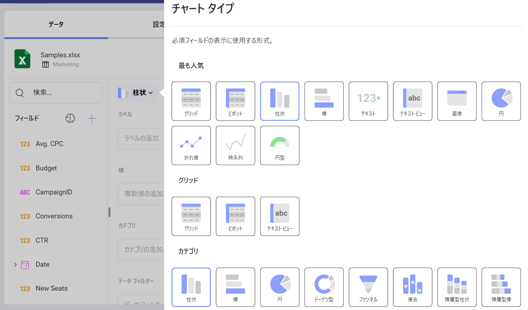Choose the Image (画像) visualization
528x310 pixels.
[x=457, y=101]
